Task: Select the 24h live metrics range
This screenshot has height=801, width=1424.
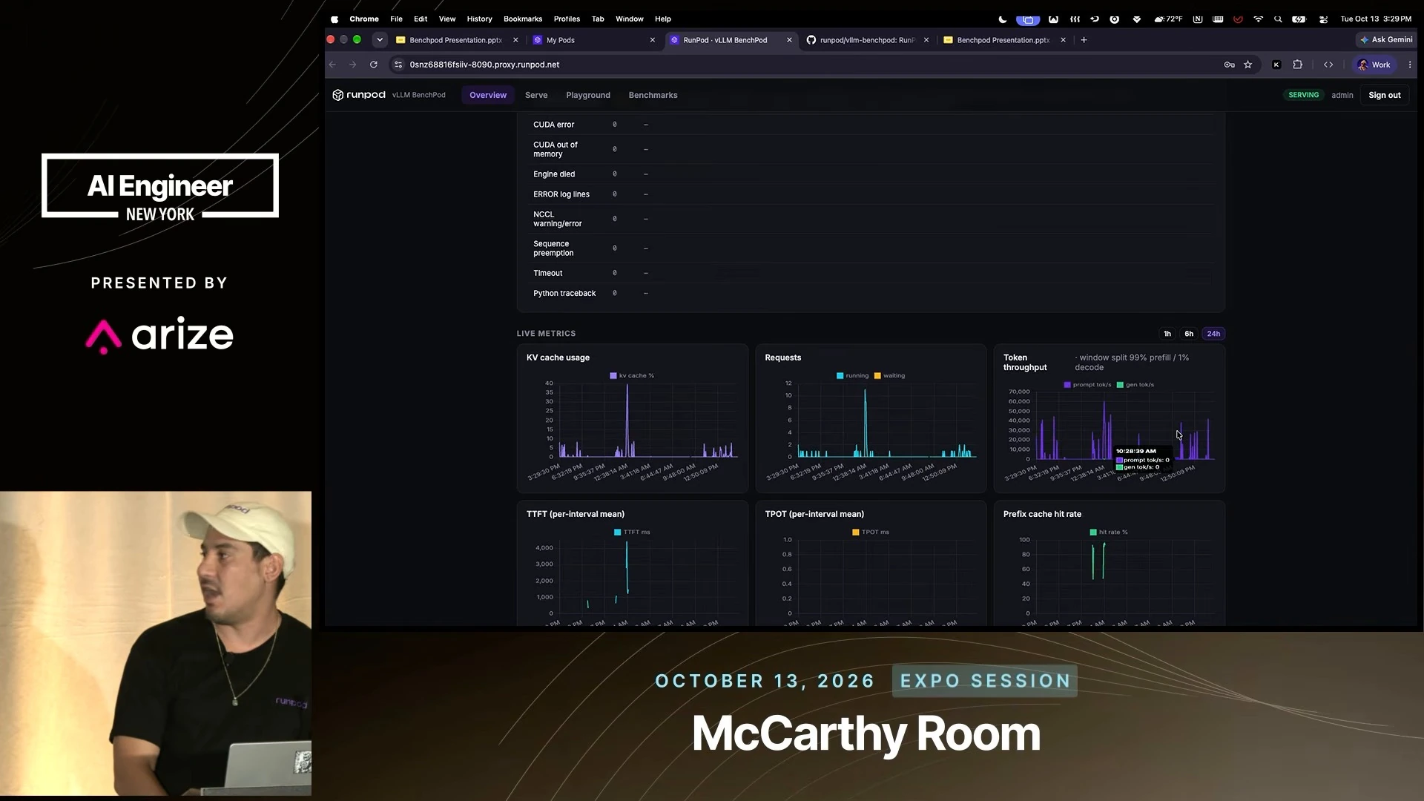Action: [1213, 334]
